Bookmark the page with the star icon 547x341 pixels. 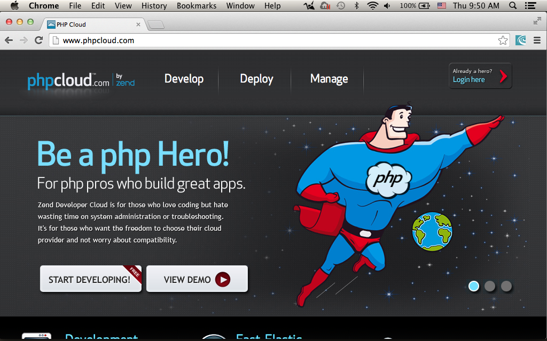tap(503, 40)
